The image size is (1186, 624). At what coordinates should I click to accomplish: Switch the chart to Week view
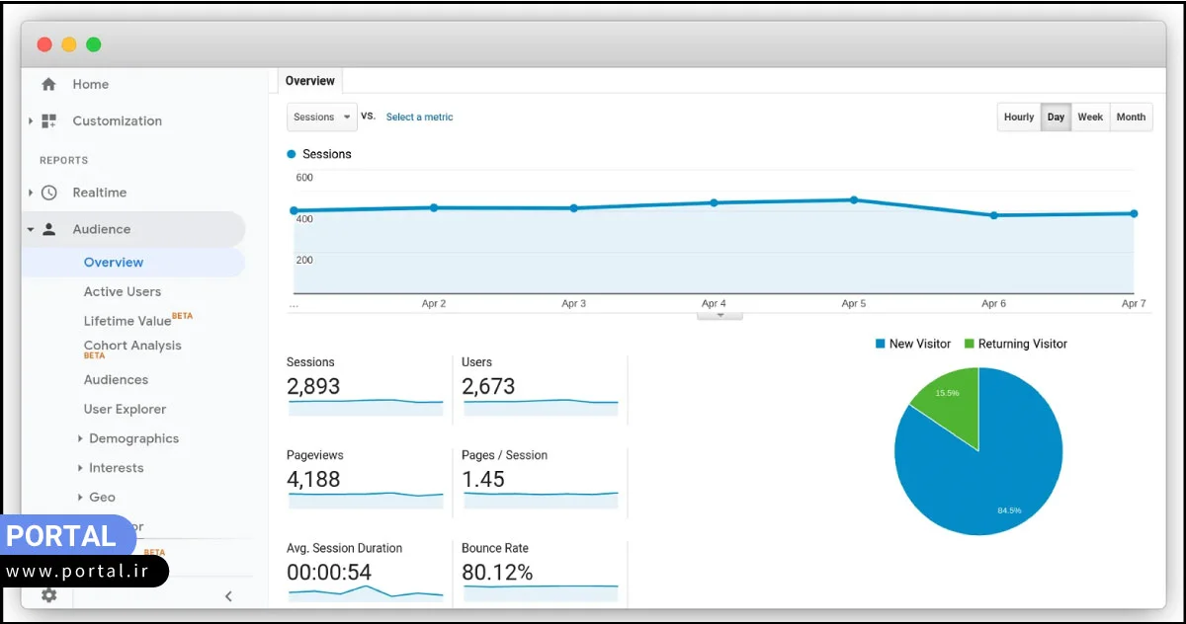[1090, 117]
